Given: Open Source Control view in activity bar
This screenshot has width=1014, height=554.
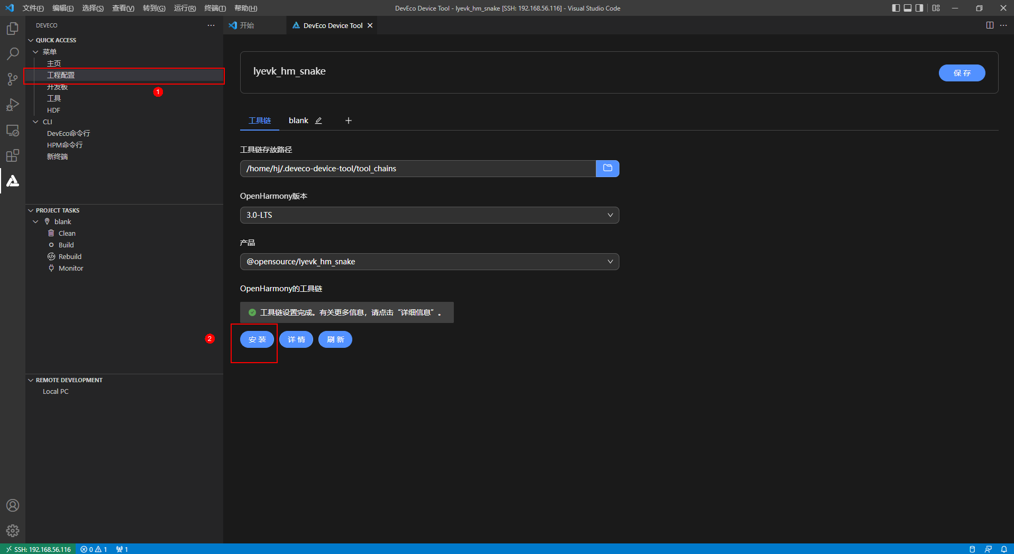Looking at the screenshot, I should coord(13,79).
